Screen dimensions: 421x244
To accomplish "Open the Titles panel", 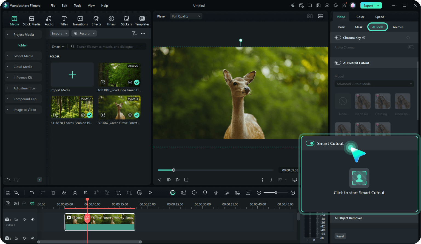I will [x=64, y=21].
